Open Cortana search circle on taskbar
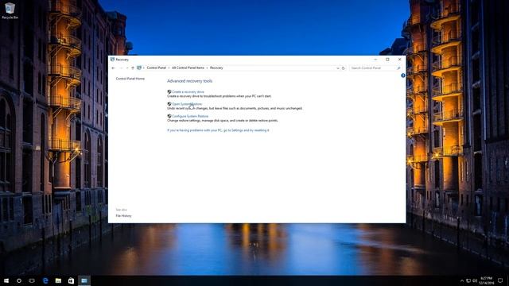509x286 pixels. pos(19,280)
